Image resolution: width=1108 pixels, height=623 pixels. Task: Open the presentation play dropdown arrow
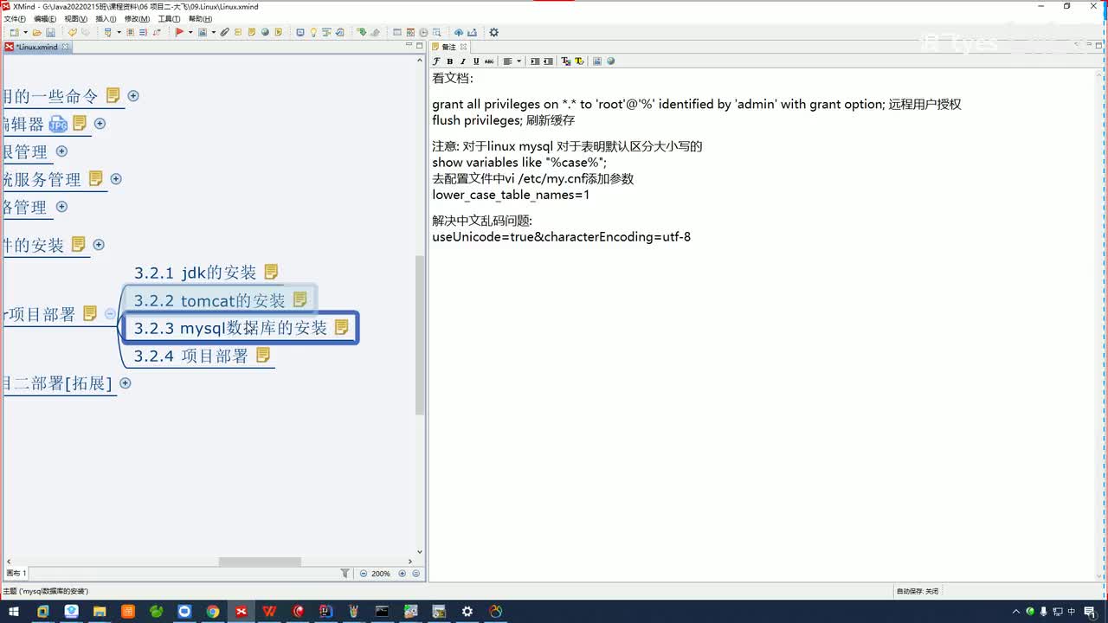190,33
